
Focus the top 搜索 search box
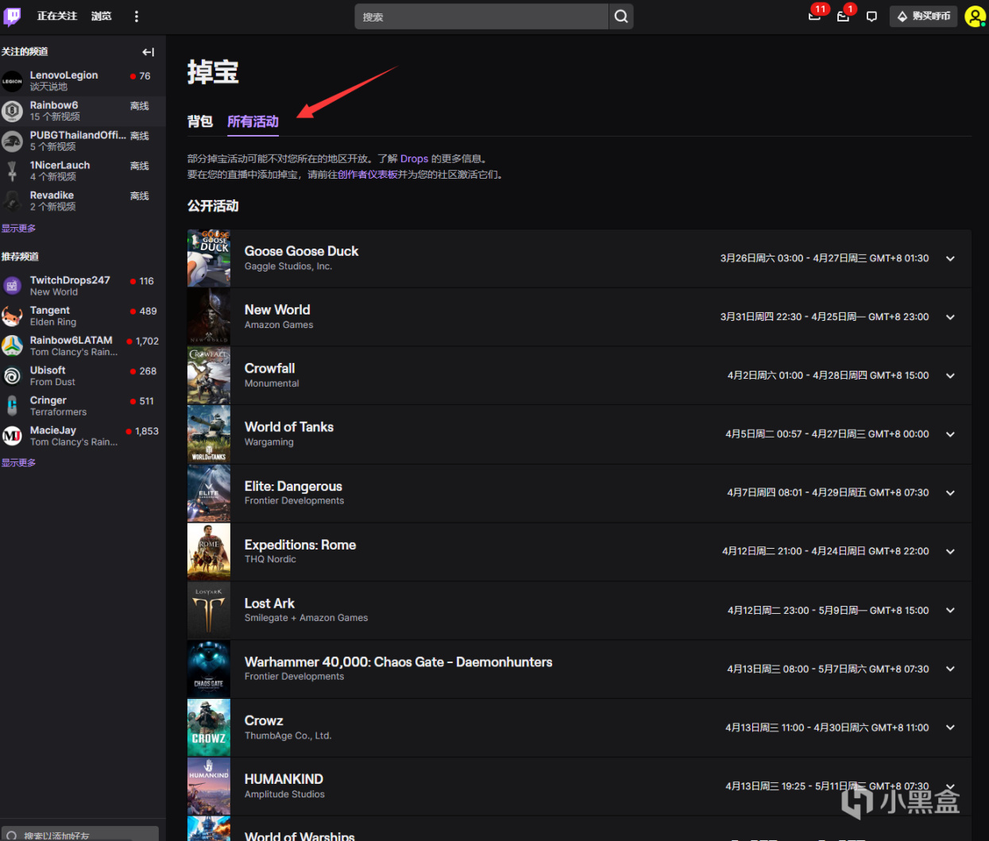[481, 17]
